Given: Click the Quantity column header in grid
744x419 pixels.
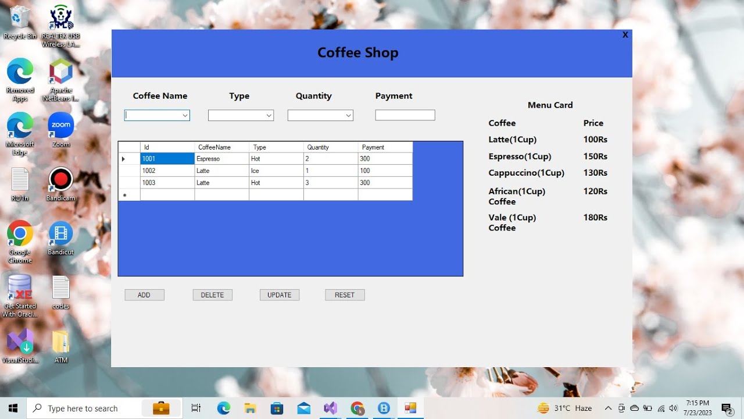Looking at the screenshot, I should [331, 147].
